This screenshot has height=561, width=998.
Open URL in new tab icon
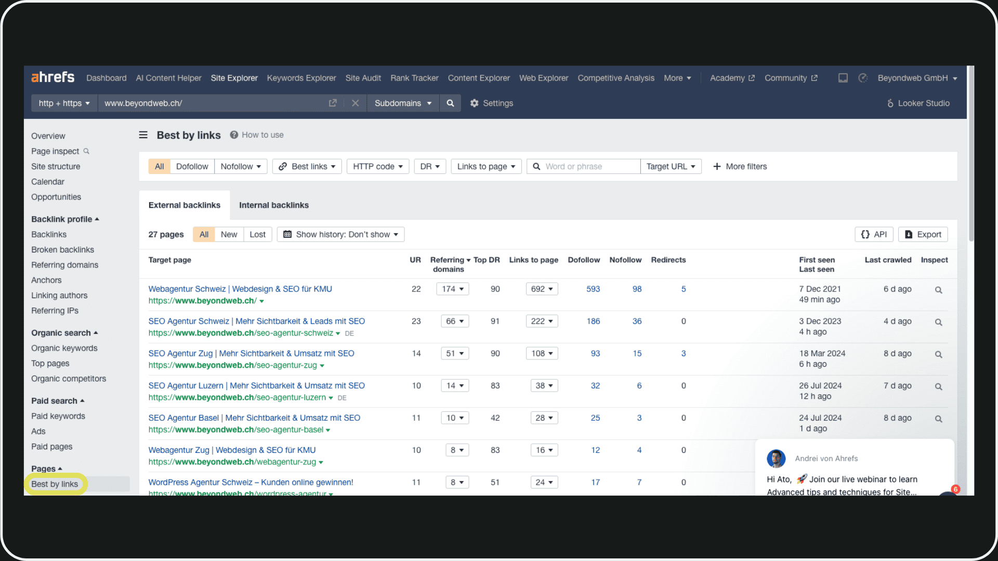[333, 103]
